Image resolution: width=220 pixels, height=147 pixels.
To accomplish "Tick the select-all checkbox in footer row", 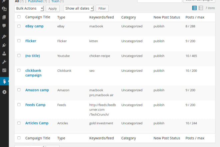I will (x=19, y=138).
